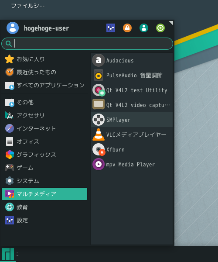
Task: Select the アクセサリ category
Action: pos(44,115)
